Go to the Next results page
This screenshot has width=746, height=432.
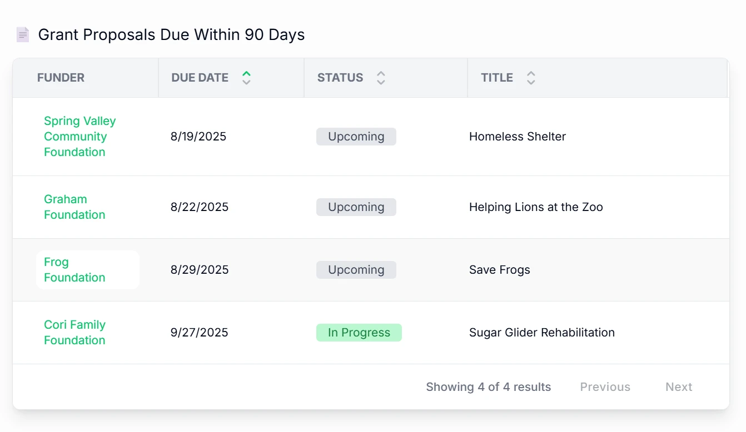coord(678,387)
